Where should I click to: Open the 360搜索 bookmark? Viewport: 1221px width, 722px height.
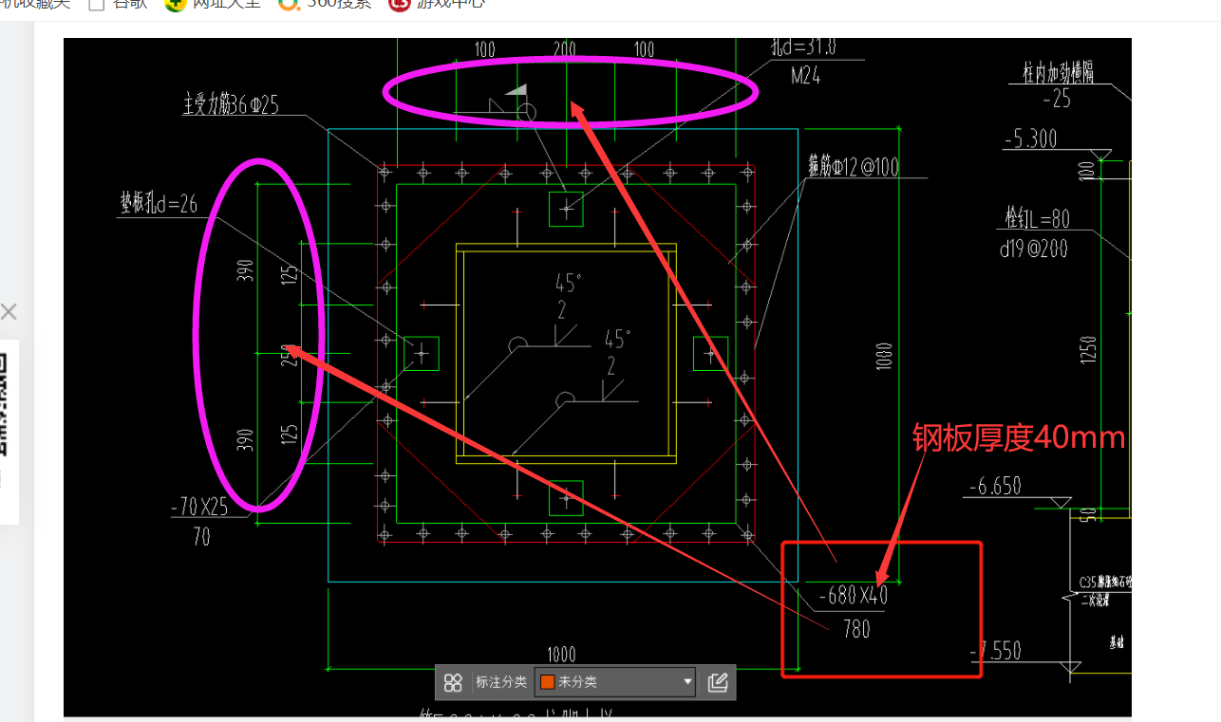point(325,5)
